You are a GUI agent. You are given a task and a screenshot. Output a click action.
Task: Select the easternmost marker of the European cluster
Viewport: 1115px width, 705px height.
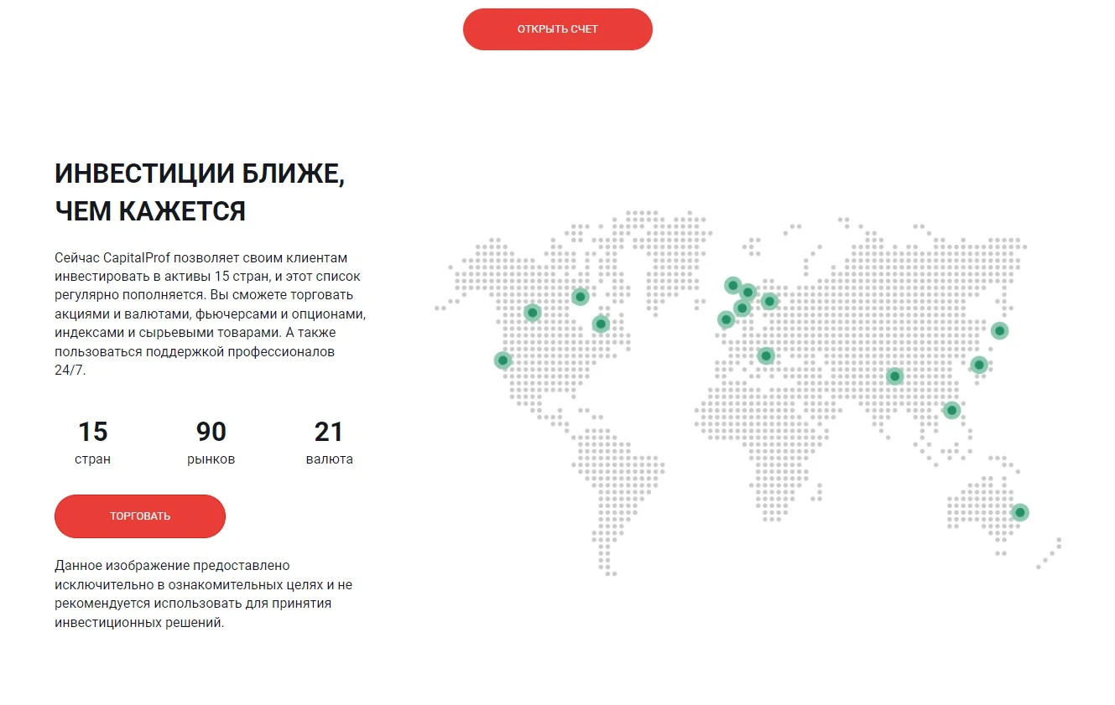(769, 301)
